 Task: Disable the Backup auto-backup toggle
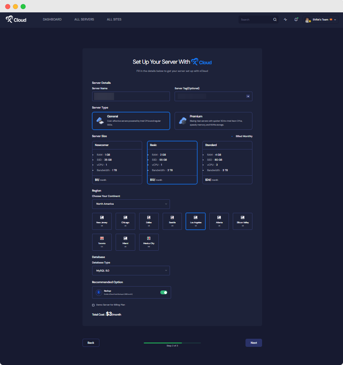(x=163, y=292)
